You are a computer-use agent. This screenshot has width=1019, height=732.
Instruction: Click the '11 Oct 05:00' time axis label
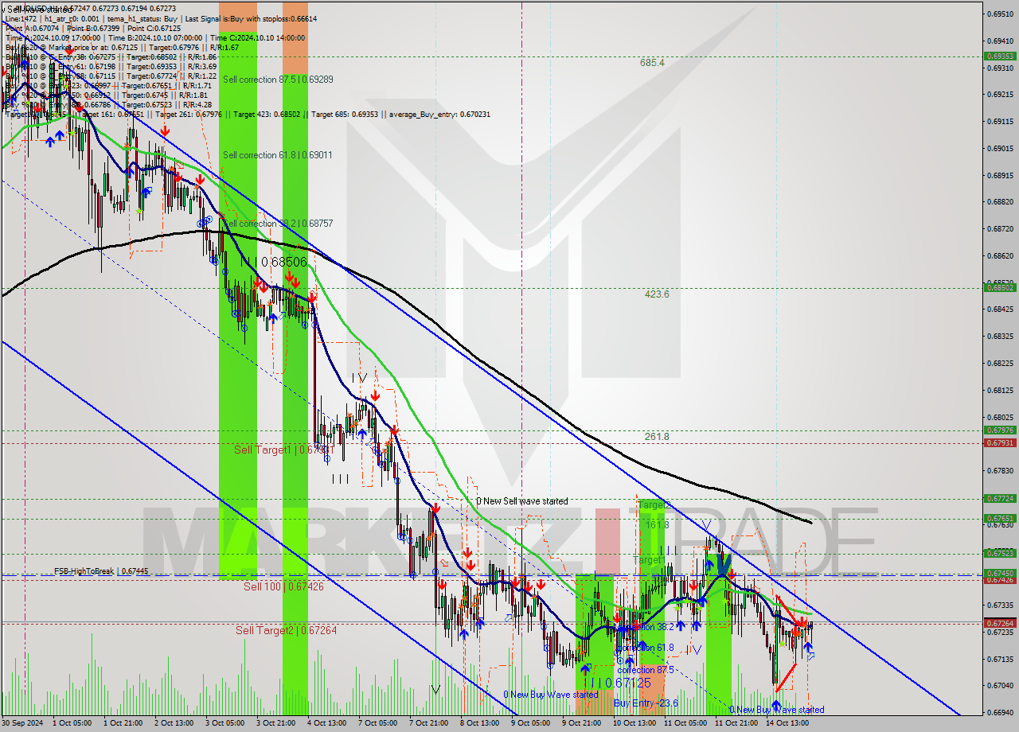(685, 723)
